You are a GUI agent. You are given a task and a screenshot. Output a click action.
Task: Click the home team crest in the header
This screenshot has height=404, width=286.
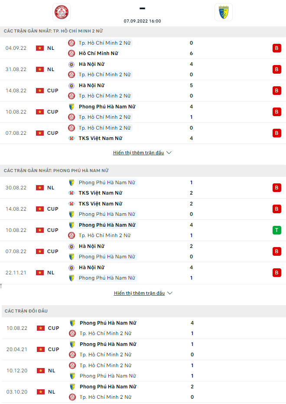click(x=62, y=12)
